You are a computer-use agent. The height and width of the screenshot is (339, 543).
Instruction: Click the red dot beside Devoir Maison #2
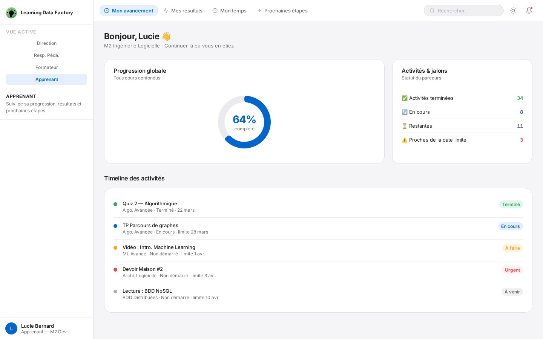pos(115,270)
